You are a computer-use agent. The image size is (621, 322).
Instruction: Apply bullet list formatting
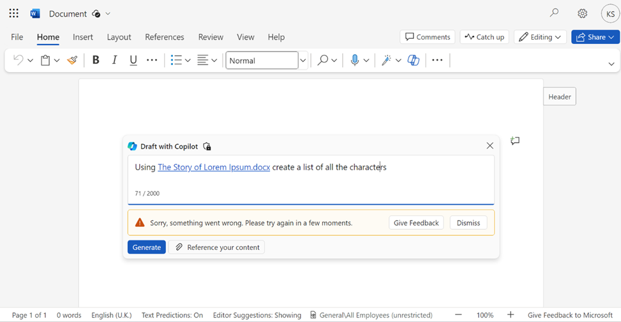(x=176, y=60)
